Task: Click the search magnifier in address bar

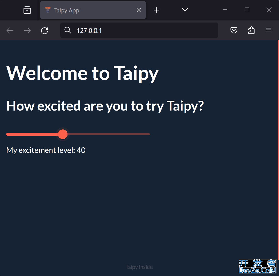Action: click(x=68, y=30)
